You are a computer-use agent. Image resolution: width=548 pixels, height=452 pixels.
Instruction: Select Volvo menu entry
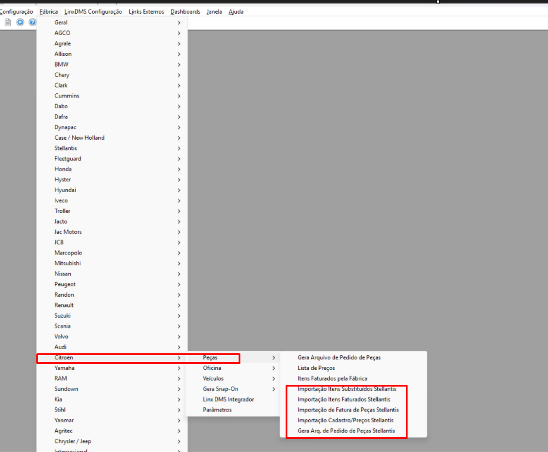pyautogui.click(x=112, y=337)
